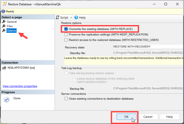Open the Files page
The width and height of the screenshot is (184, 124).
(x=10, y=26)
